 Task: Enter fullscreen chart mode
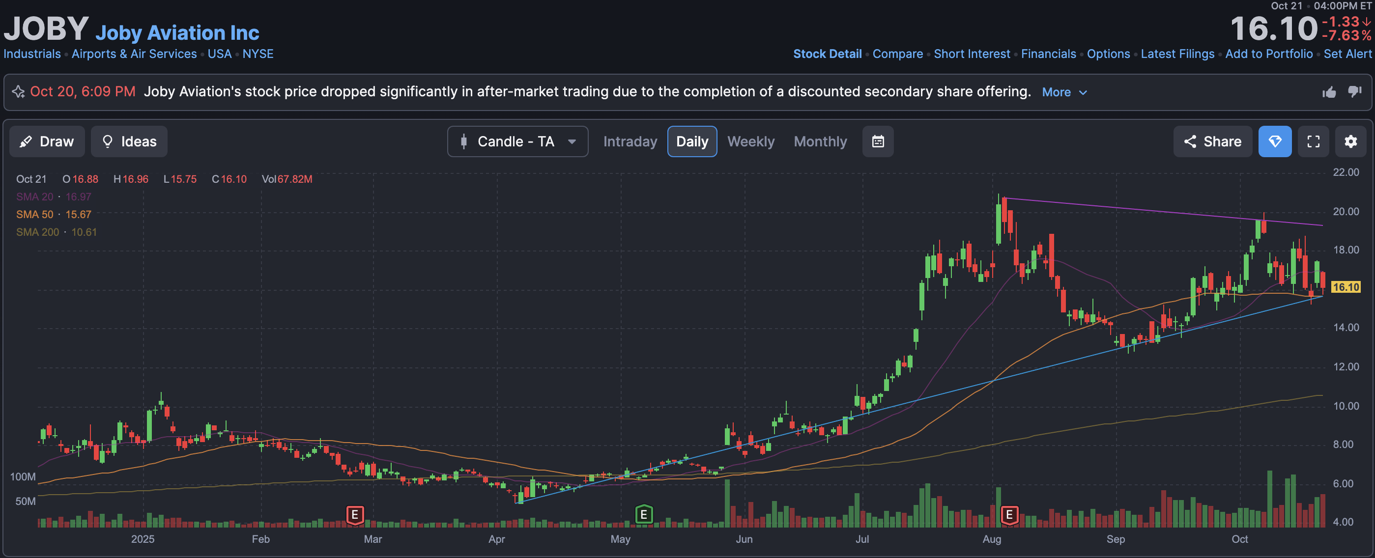pos(1313,141)
